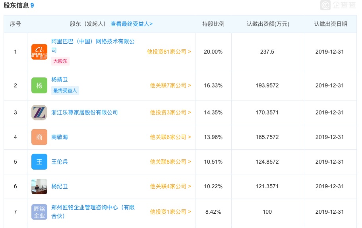Open 杨靖卫 shareholder profile link
The width and height of the screenshot is (362, 228).
[60, 79]
